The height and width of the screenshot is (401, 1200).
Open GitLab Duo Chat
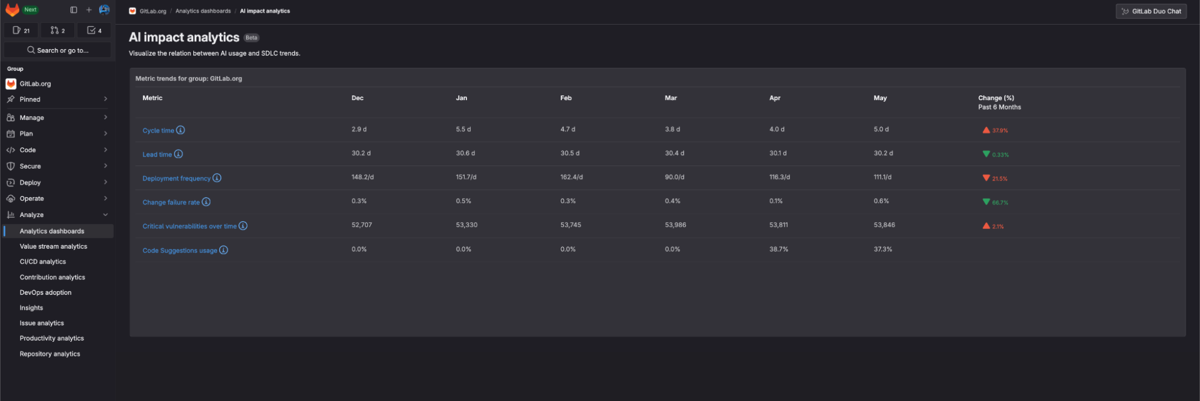point(1151,11)
